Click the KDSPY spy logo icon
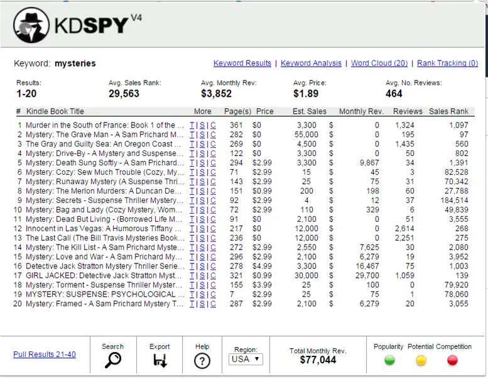Image resolution: width=488 pixels, height=379 pixels. coord(31,25)
